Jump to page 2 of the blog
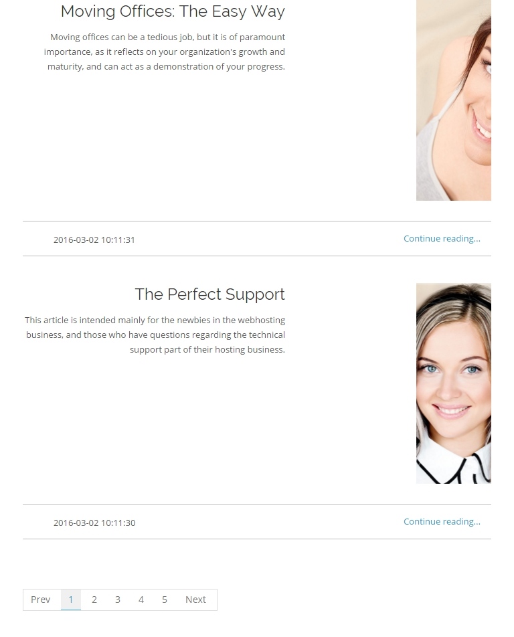This screenshot has width=514, height=637. (94, 600)
